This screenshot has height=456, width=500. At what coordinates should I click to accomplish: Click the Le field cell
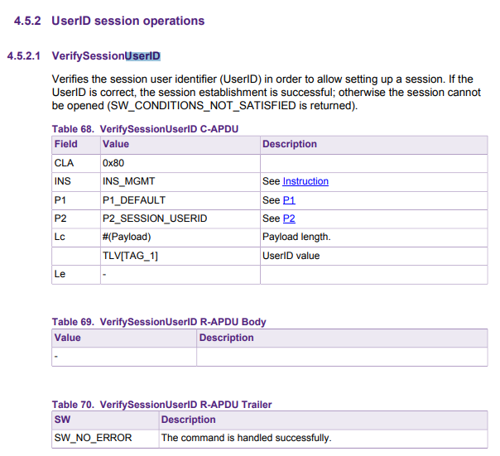tap(60, 274)
